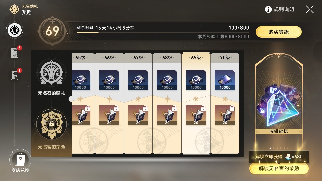
Task: Click the level 69 badge
Action: 52,31
